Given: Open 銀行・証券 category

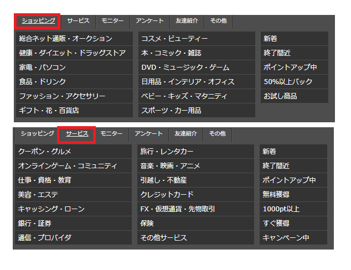Looking at the screenshot, I should pyautogui.click(x=73, y=223).
